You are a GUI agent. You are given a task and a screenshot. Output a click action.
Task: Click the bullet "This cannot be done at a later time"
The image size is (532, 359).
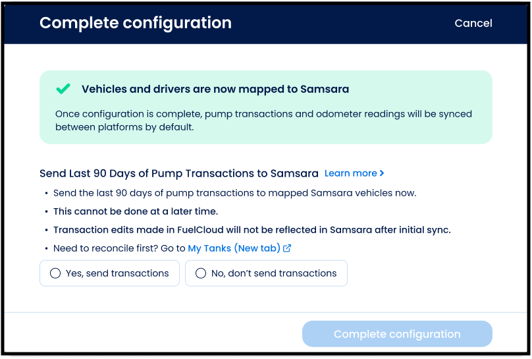coord(135,211)
